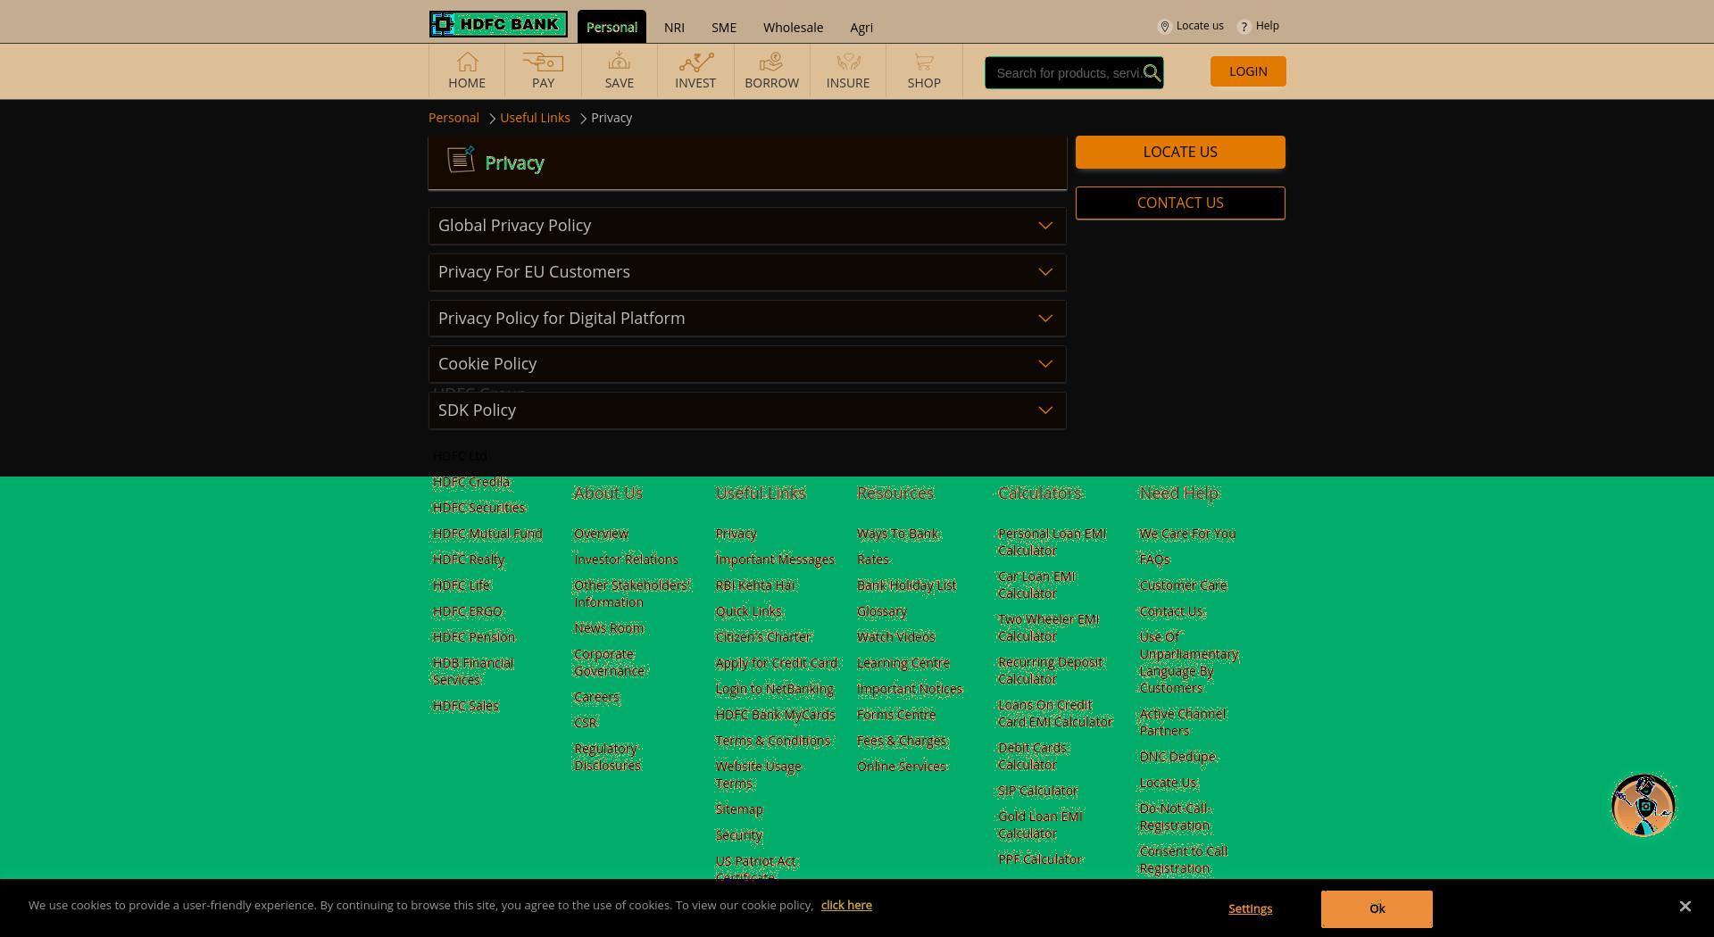The image size is (1714, 937).
Task: Open RBI Kehta Hai link
Action: tap(755, 585)
